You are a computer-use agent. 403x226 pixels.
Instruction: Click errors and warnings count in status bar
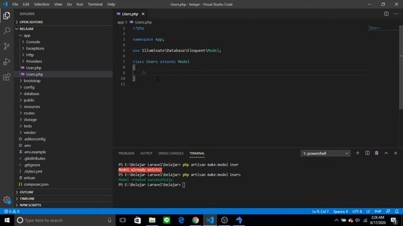[12, 212]
